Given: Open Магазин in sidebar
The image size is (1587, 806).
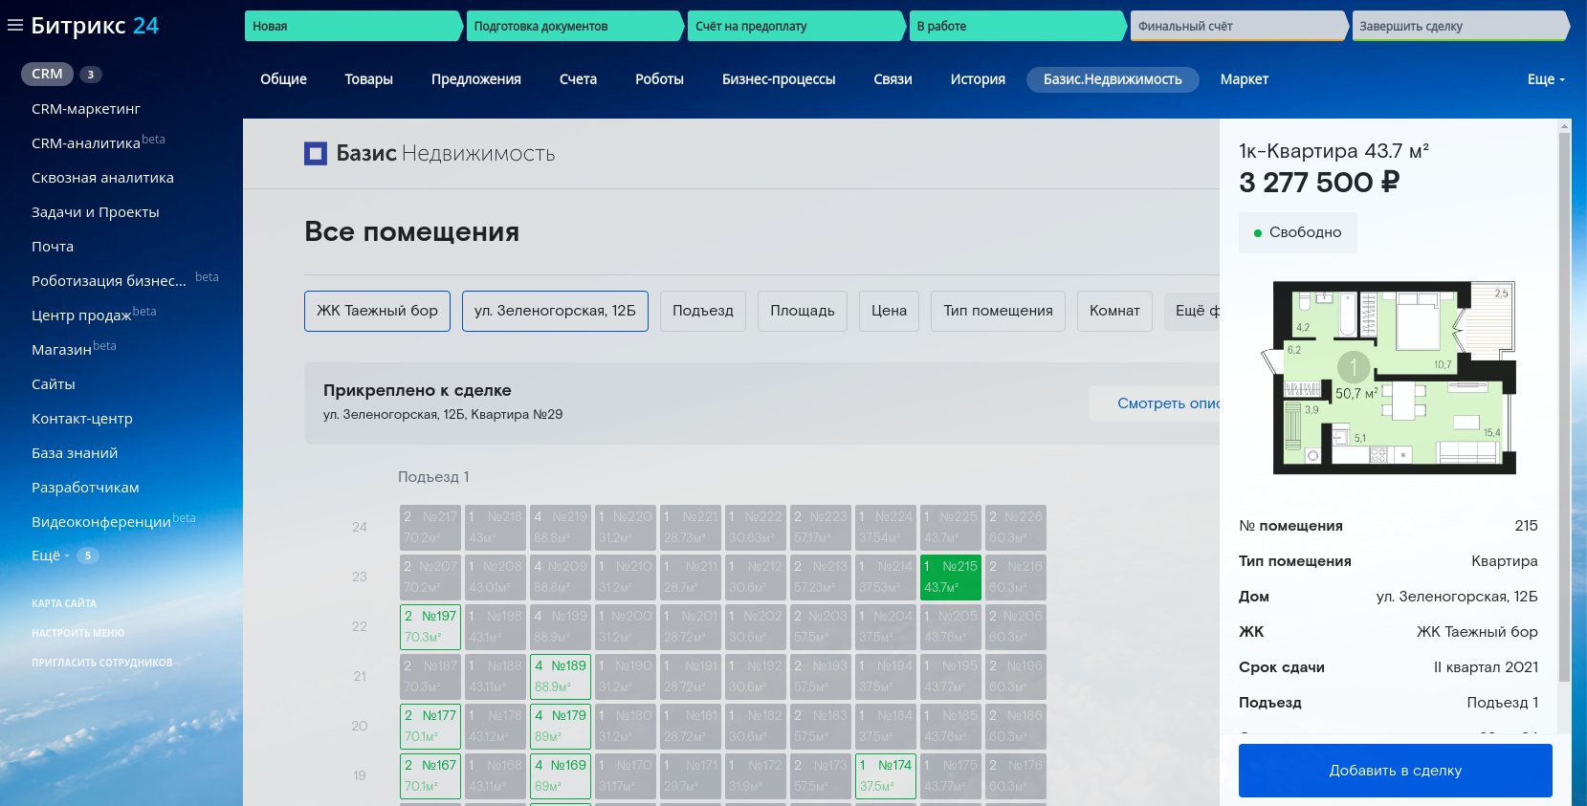Looking at the screenshot, I should (61, 350).
